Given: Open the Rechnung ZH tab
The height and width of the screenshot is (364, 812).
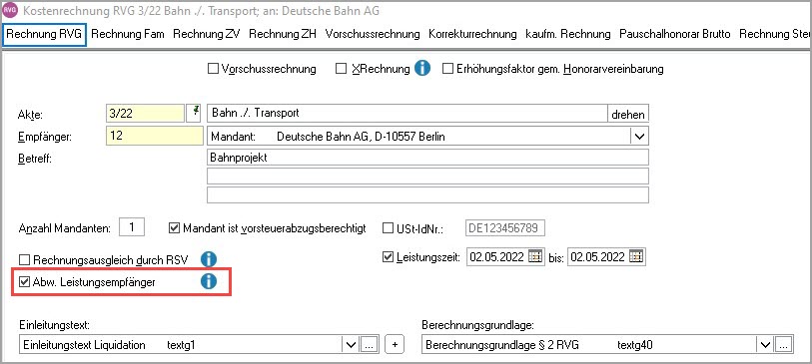Looking at the screenshot, I should [x=283, y=34].
